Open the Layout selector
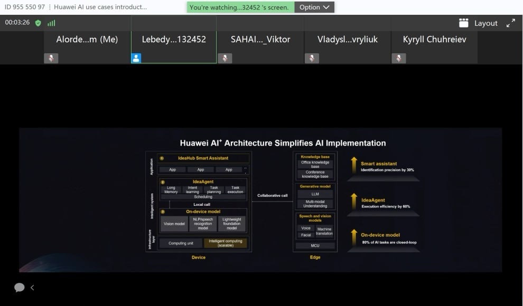This screenshot has height=306, width=523. coord(478,23)
